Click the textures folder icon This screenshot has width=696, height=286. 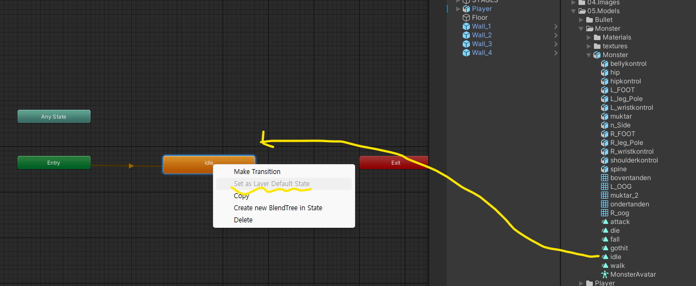(x=597, y=46)
